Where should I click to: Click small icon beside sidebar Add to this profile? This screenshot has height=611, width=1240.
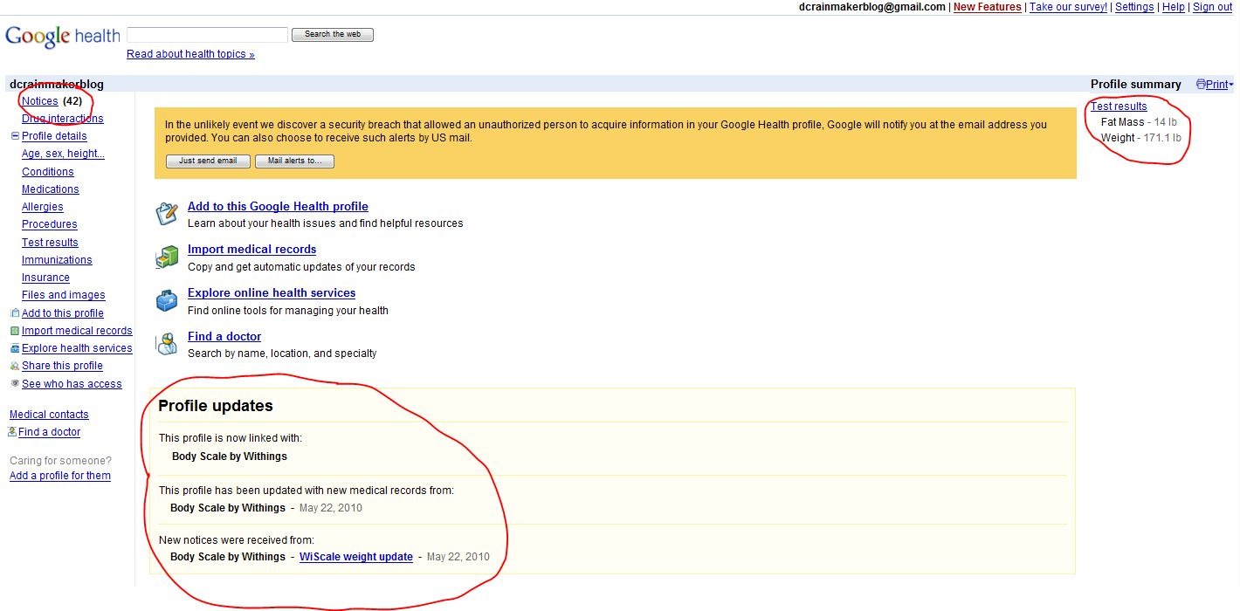(x=14, y=313)
